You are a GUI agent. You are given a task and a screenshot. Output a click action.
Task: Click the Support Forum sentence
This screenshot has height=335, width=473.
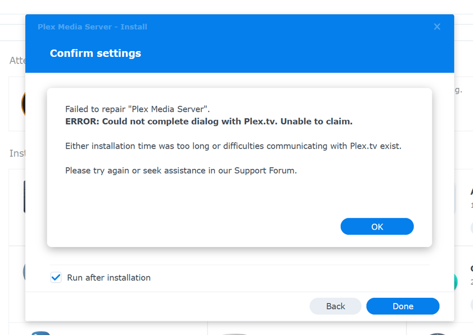point(181,170)
